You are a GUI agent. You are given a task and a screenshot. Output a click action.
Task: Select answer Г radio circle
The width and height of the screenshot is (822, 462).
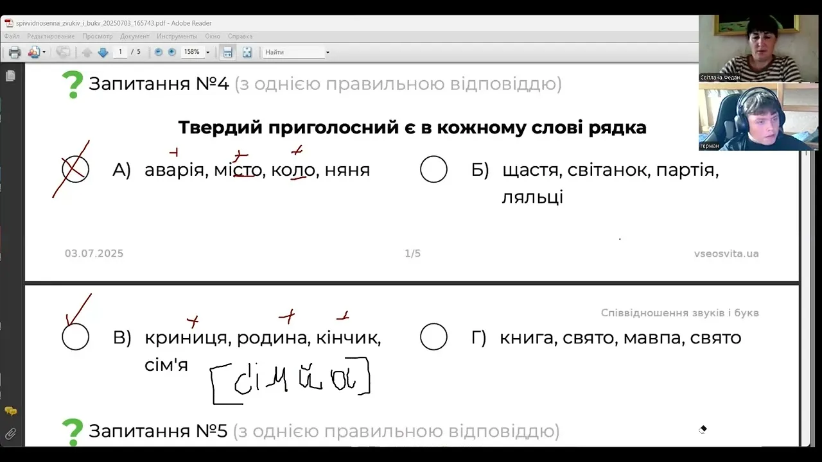pos(433,337)
